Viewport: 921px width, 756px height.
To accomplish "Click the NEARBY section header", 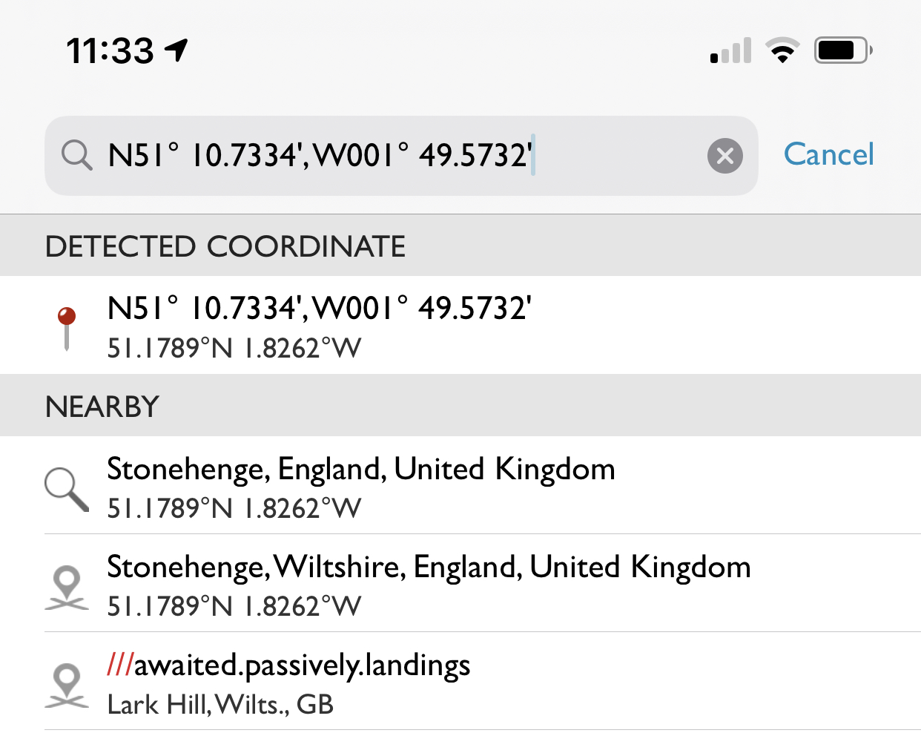I will coord(460,406).
